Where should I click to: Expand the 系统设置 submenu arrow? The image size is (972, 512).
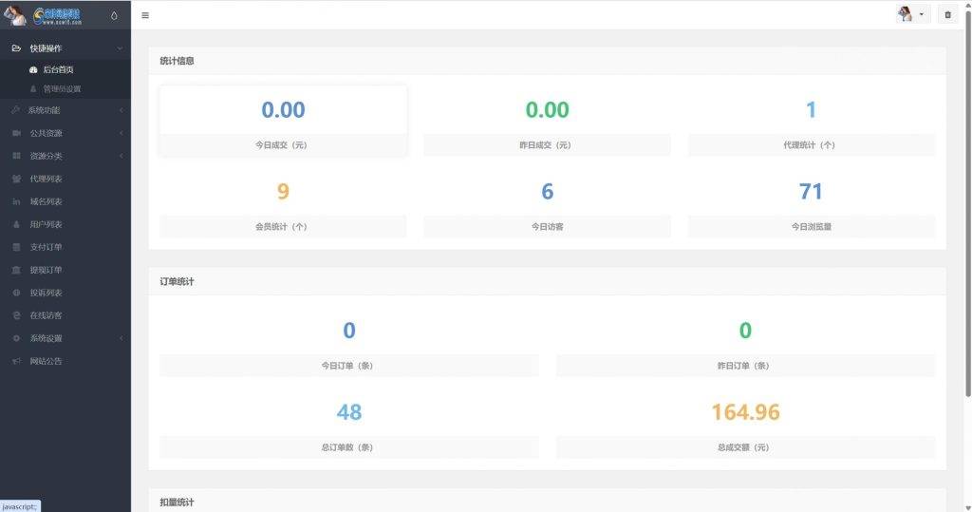click(121, 338)
